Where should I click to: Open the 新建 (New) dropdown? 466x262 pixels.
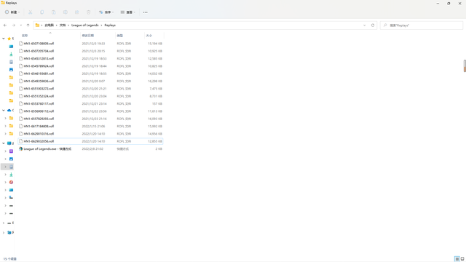point(12,12)
